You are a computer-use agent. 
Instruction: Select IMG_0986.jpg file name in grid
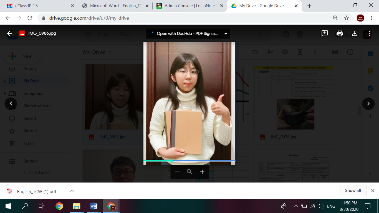pos(113,137)
